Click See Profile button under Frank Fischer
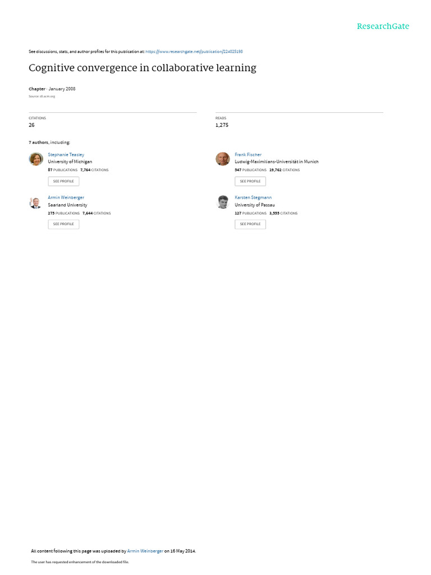Screen dimensions: 431x575 click(x=250, y=181)
